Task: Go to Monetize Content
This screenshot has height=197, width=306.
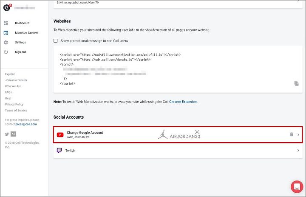Action: pyautogui.click(x=26, y=33)
